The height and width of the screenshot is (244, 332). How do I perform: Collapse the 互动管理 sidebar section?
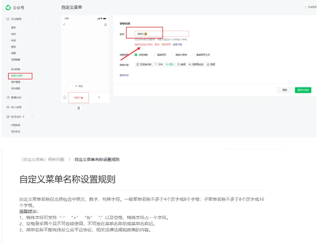coord(32,19)
